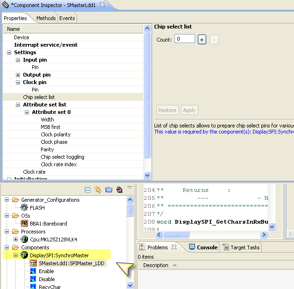Image resolution: width=294 pixels, height=289 pixels.
Task: Collapse the Clock pin group
Action: (x=18, y=82)
